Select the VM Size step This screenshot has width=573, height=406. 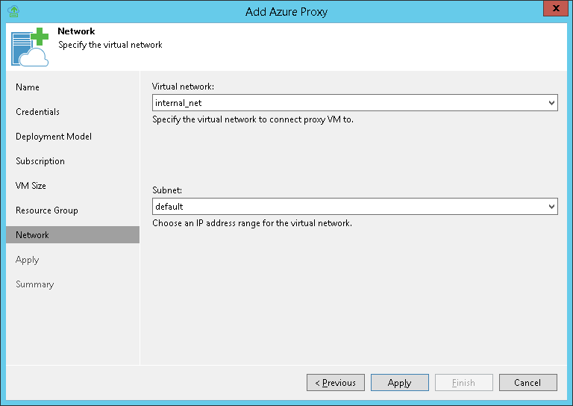(x=31, y=186)
